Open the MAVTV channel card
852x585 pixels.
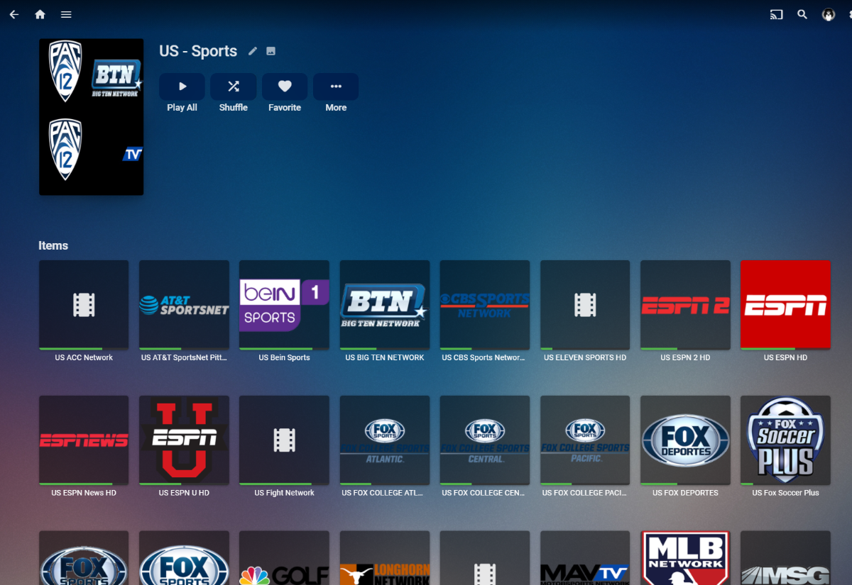585,558
